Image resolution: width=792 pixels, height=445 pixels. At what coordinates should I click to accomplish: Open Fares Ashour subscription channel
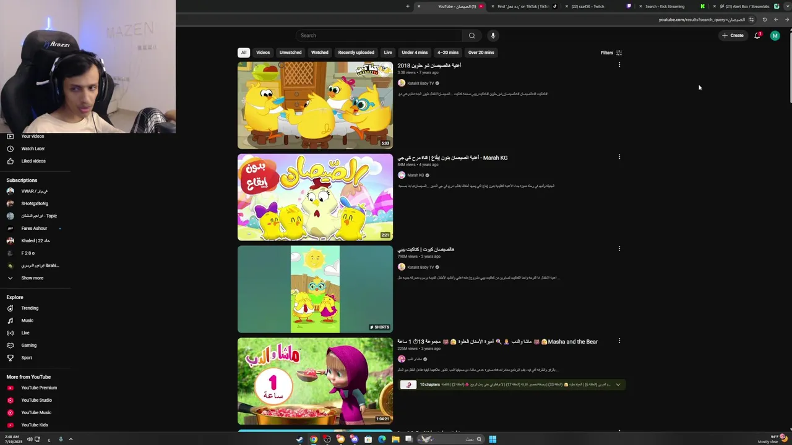click(35, 228)
